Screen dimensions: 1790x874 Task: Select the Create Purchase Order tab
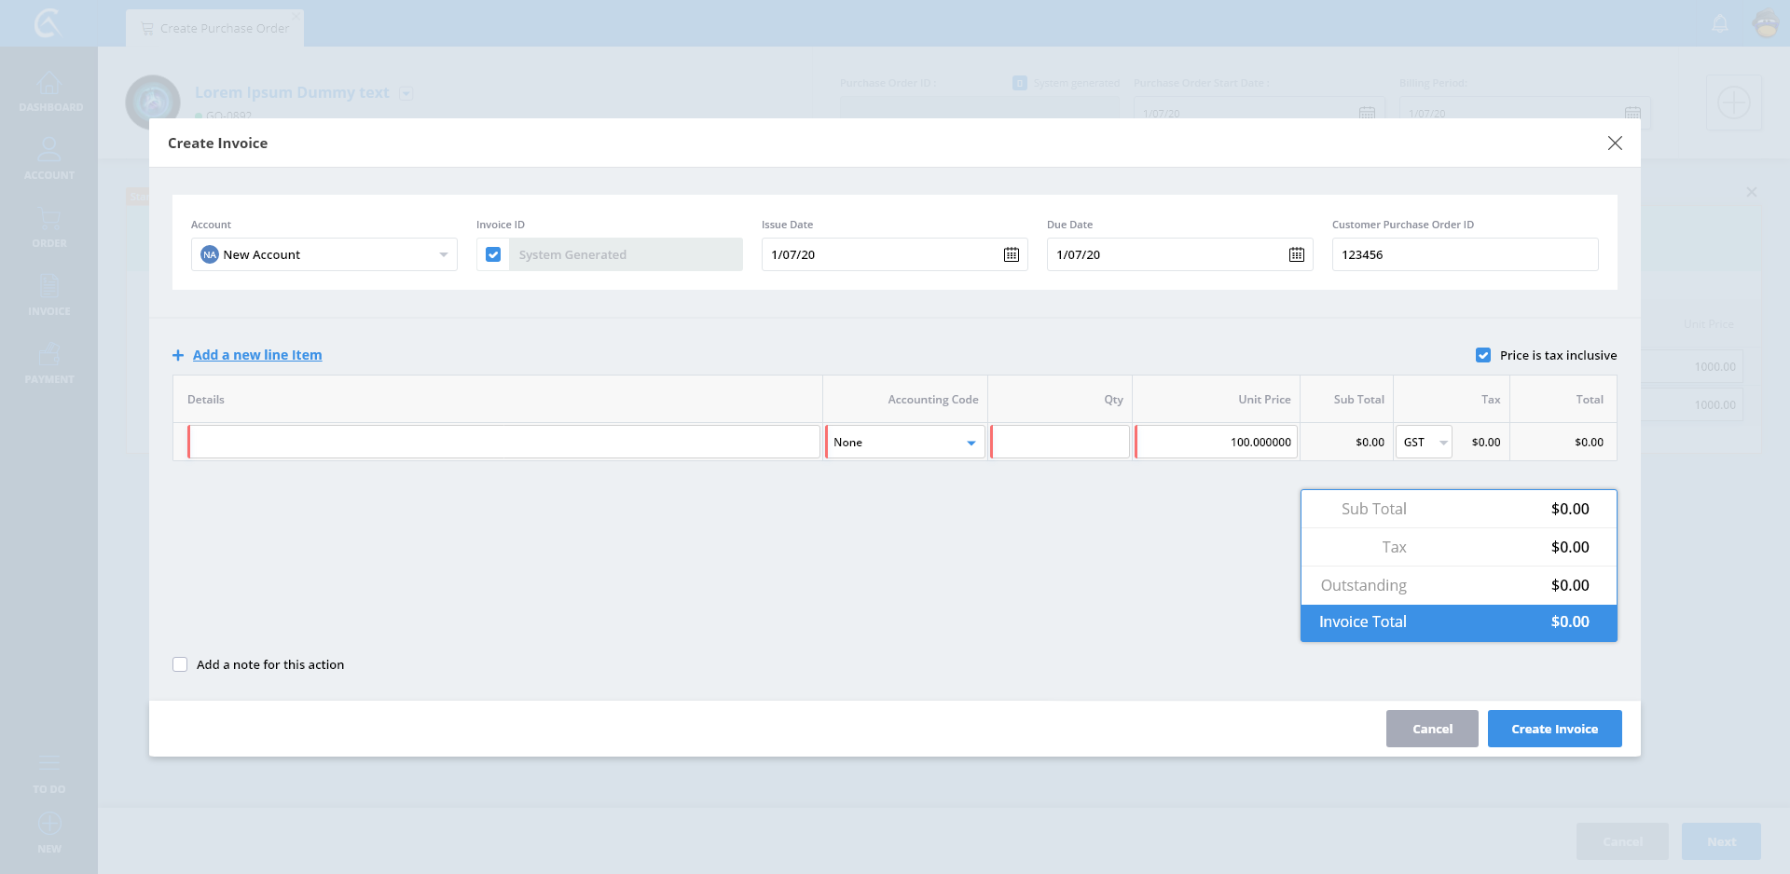click(215, 28)
